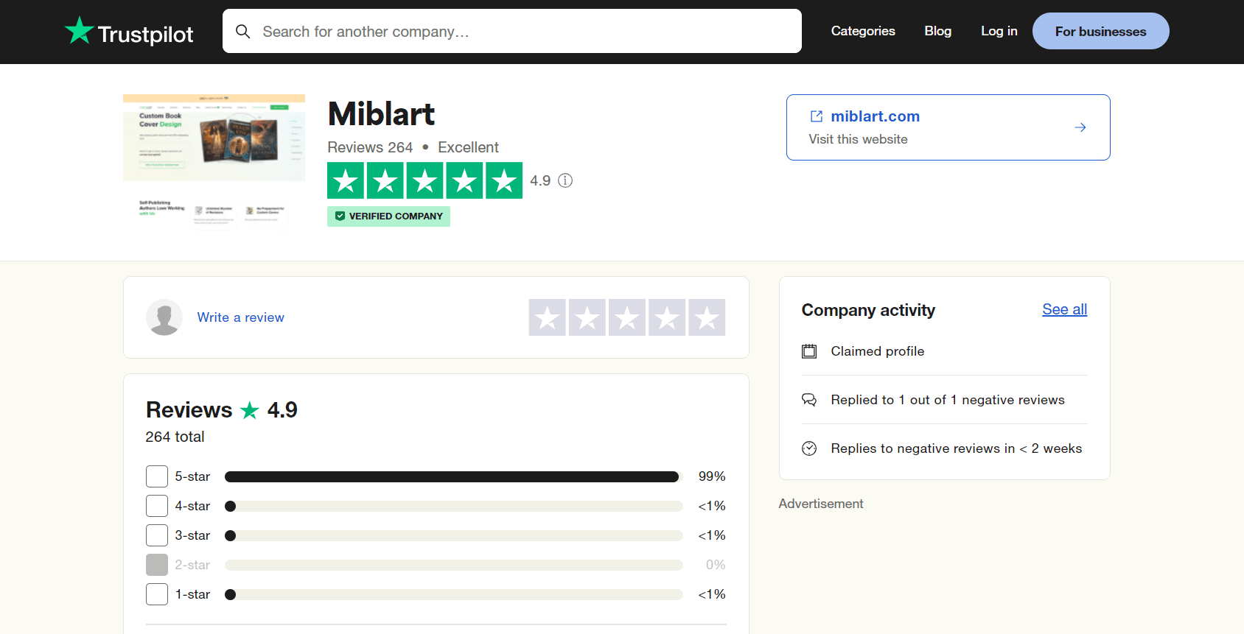Click the TrustScore info icon
Viewport: 1244px width, 634px height.
[565, 180]
